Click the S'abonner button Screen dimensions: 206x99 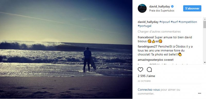(192, 8)
